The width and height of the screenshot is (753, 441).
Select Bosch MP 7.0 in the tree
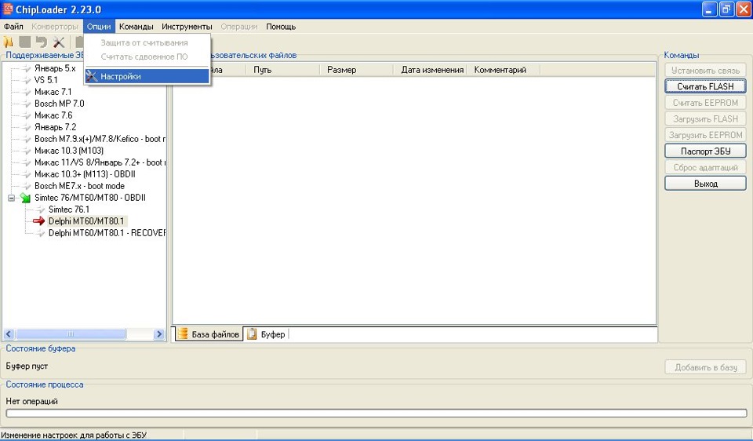(59, 104)
